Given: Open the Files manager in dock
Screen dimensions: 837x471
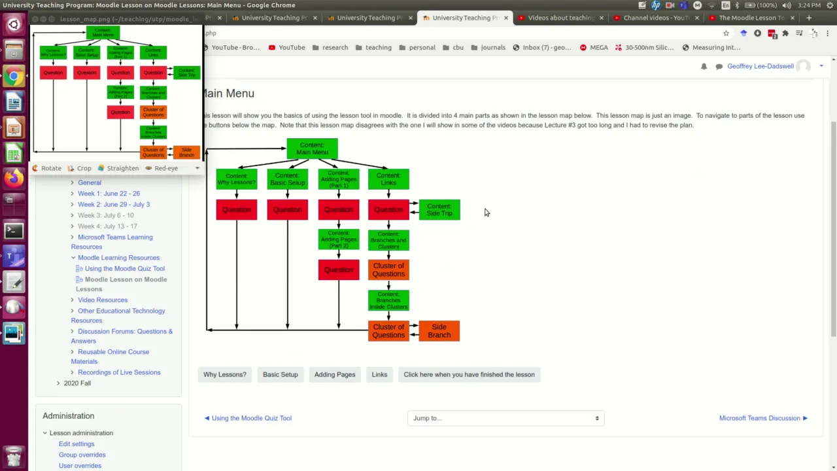Looking at the screenshot, I should (14, 50).
